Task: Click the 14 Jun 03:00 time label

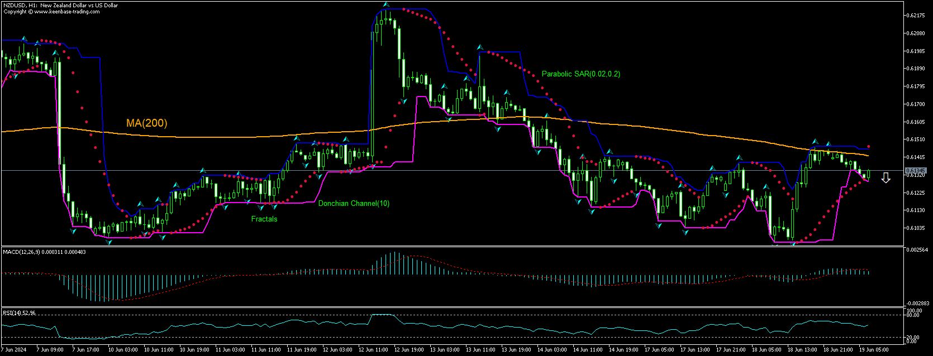Action: pos(552,350)
